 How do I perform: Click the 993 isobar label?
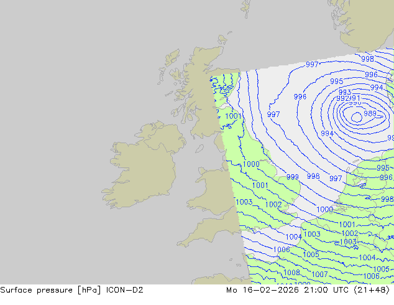tap(345, 92)
